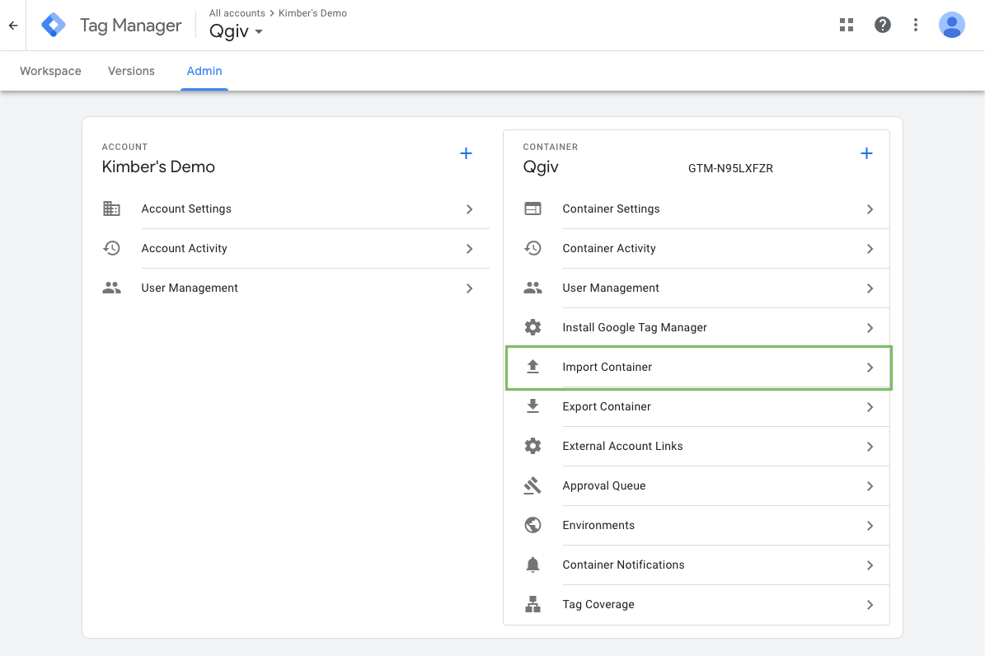
Task: Click the back arrow icon
Action: pyautogui.click(x=13, y=26)
